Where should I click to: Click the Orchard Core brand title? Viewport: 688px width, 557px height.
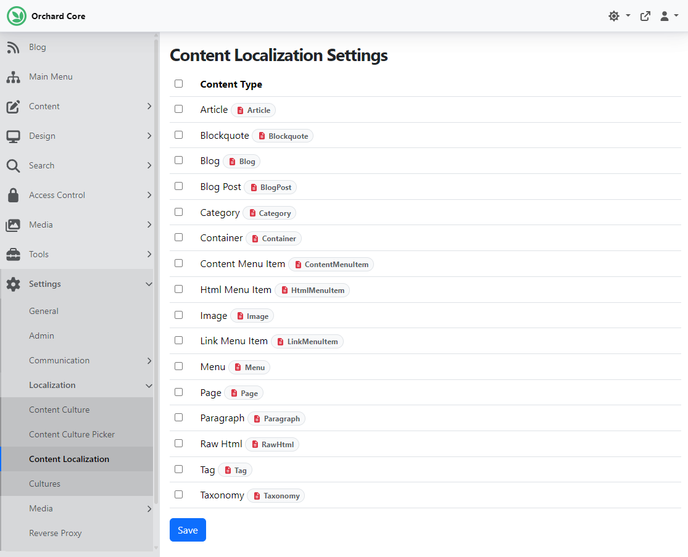pos(59,16)
